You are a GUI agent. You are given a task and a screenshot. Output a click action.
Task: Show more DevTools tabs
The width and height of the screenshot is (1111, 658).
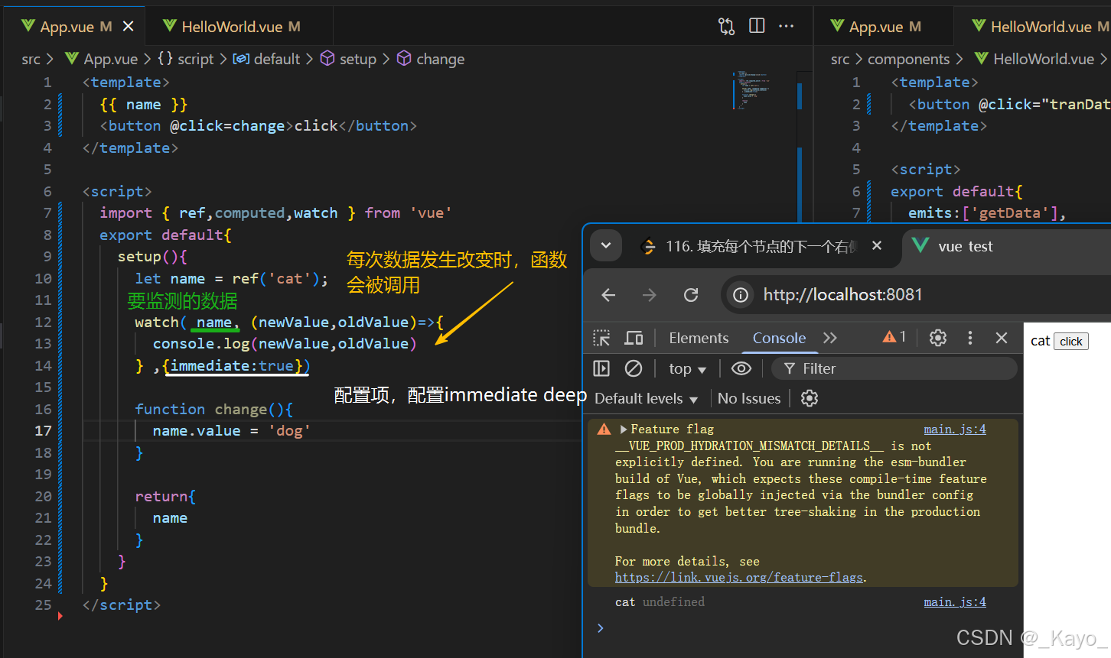830,338
